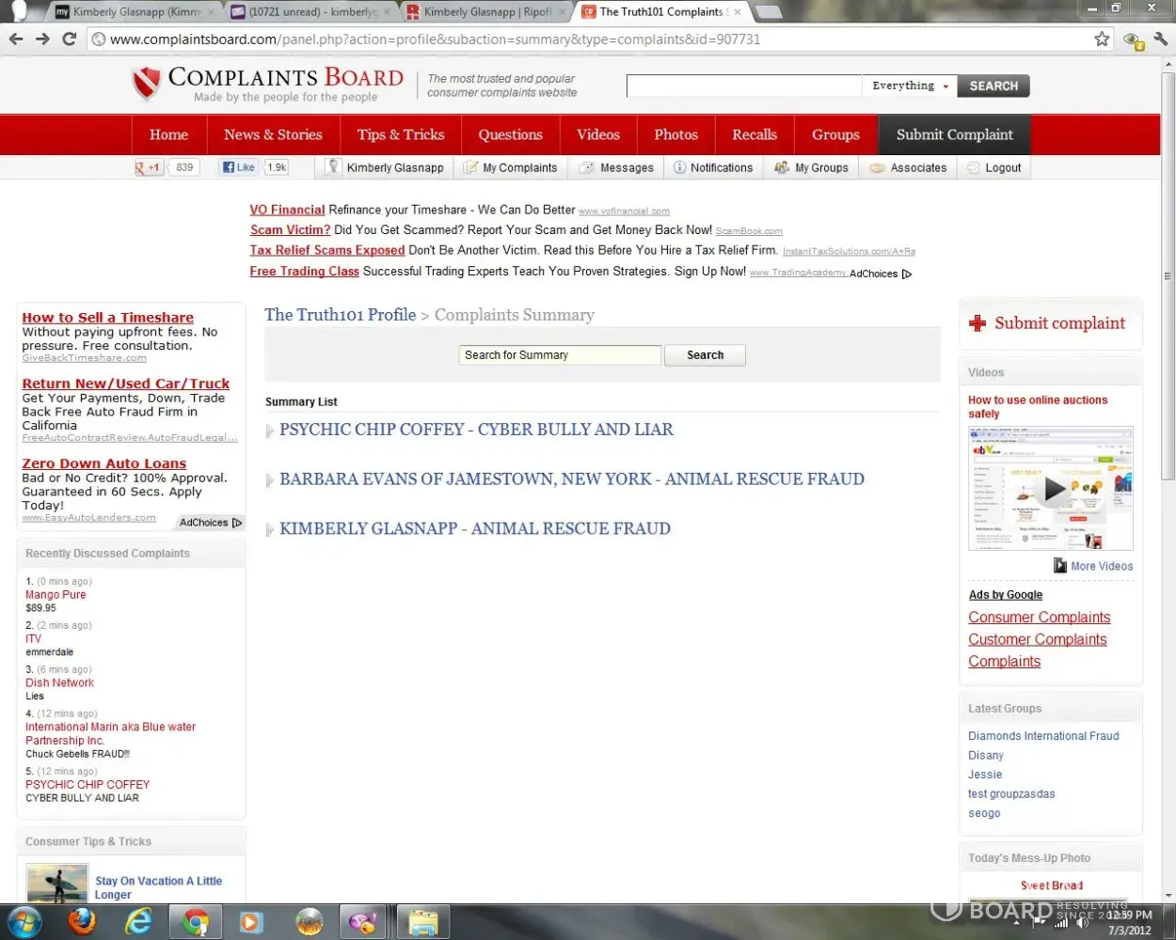
Task: Open The Truth101 Profile breadcrumb link
Action: click(340, 315)
